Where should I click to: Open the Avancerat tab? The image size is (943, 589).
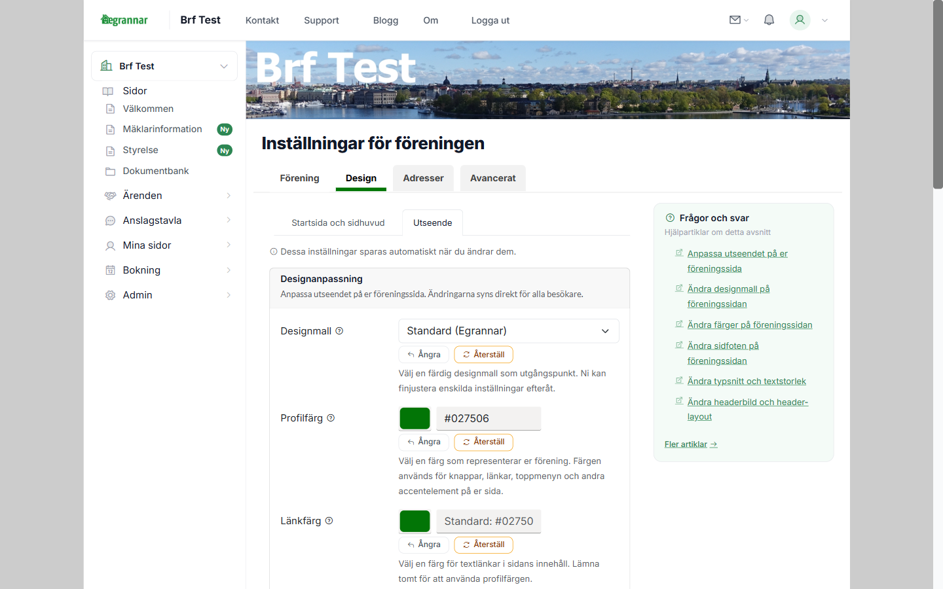click(x=492, y=178)
